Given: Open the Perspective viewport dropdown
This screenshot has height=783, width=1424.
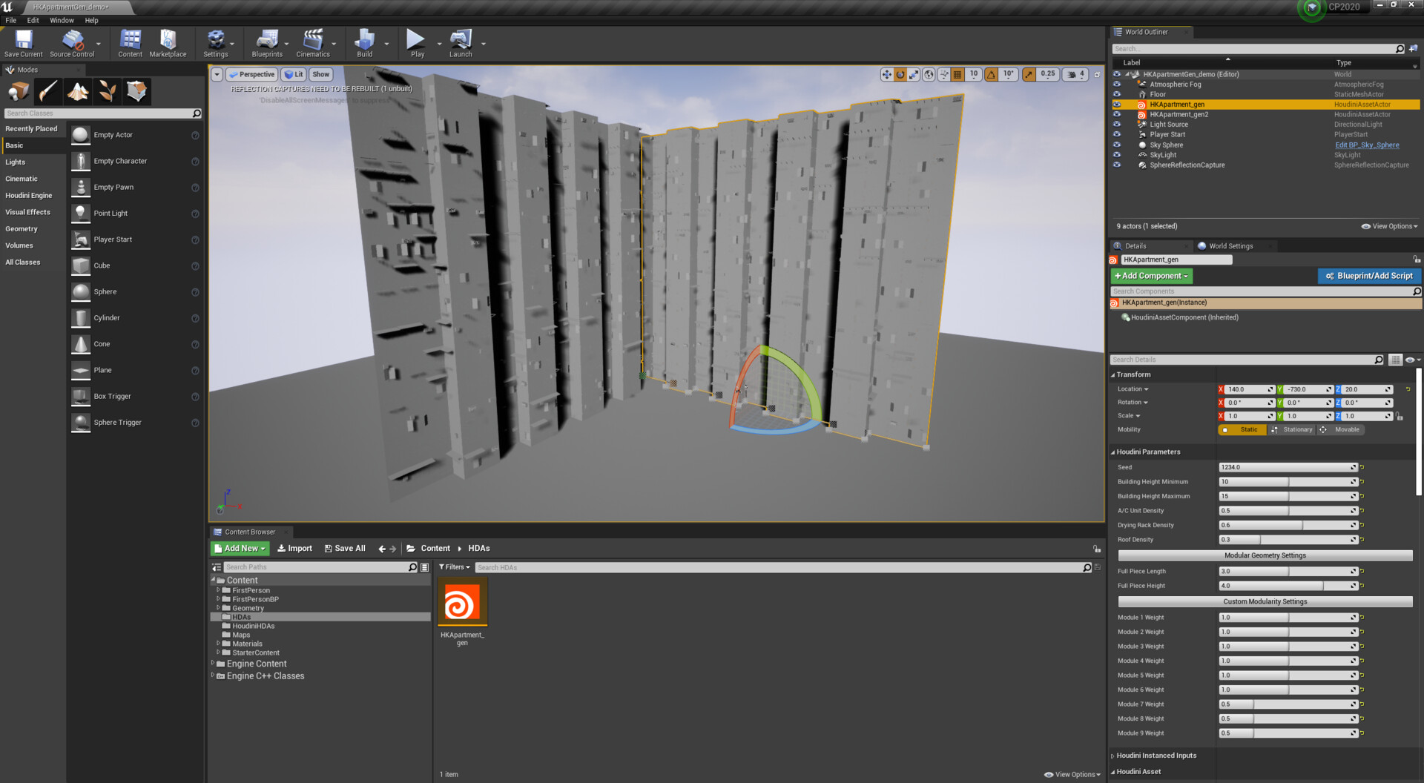Looking at the screenshot, I should click(251, 74).
